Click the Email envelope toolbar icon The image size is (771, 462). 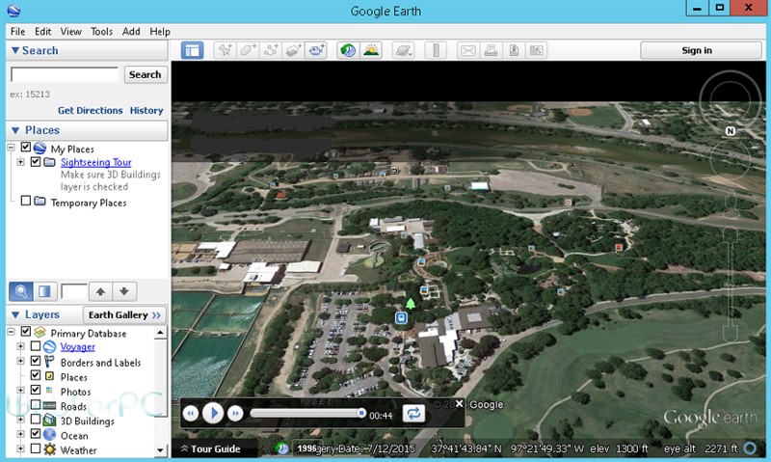pyautogui.click(x=466, y=50)
